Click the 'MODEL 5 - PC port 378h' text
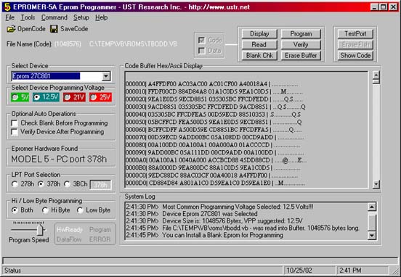This screenshot has width=401, height=277. tap(59, 160)
